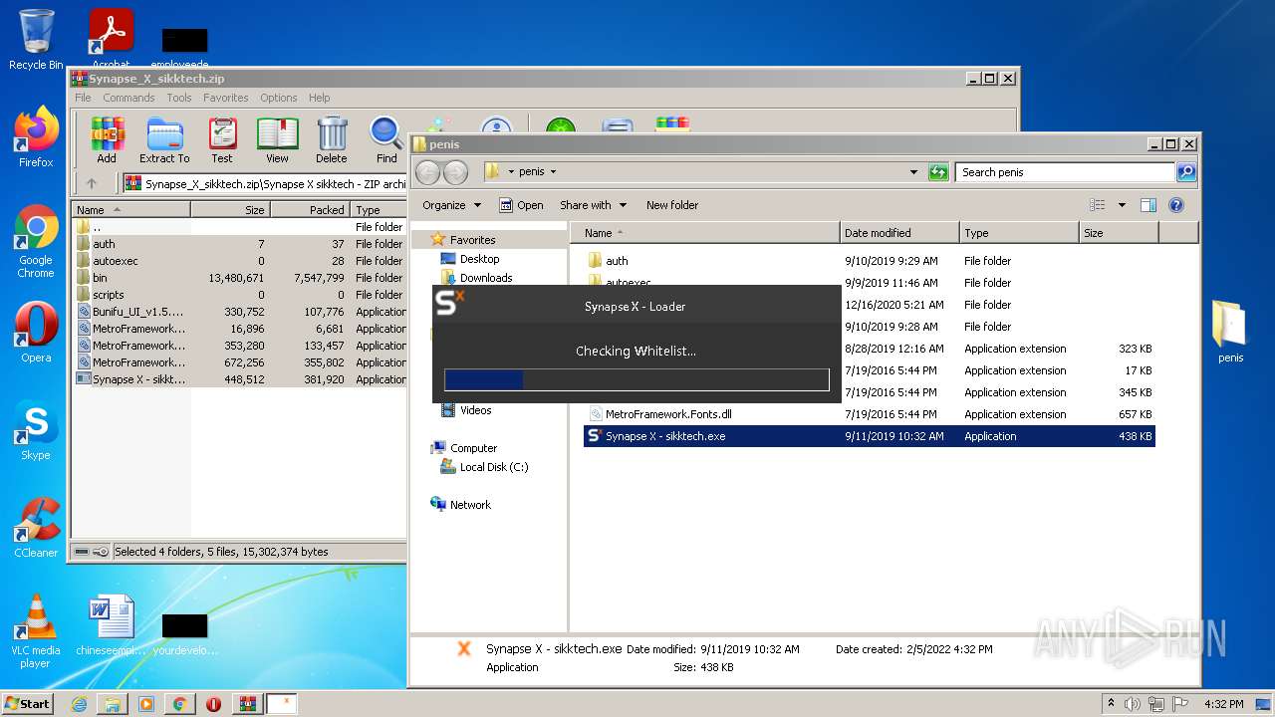
Task: Select Firefox desktop shortcut
Action: click(36, 137)
